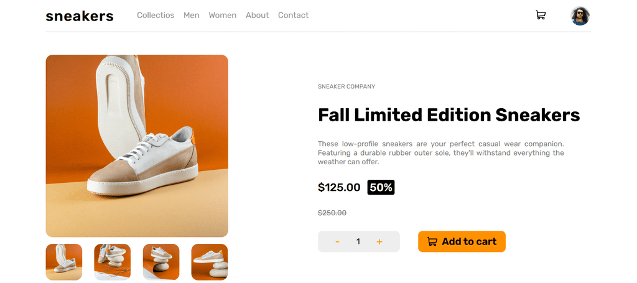Viewport: 637px width, 283px height.
Task: Select the first sneaker thumbnail
Action: pos(64,262)
